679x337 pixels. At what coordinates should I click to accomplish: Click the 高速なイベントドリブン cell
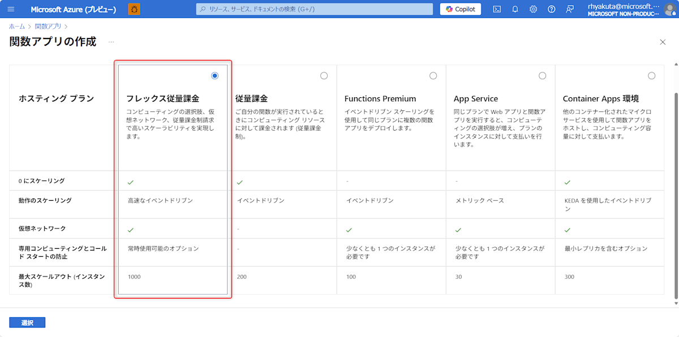pyautogui.click(x=160, y=201)
